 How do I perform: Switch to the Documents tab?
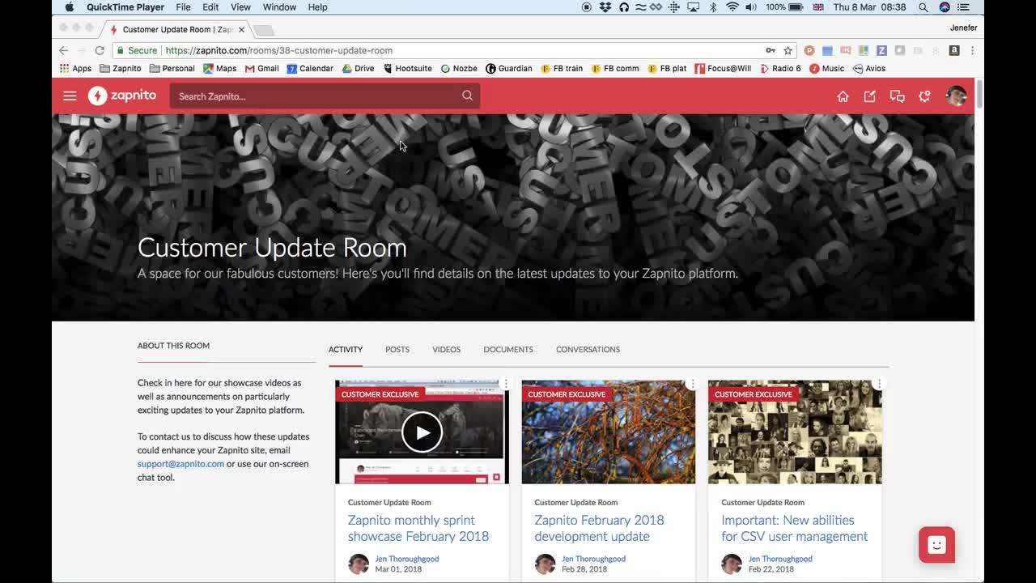507,350
